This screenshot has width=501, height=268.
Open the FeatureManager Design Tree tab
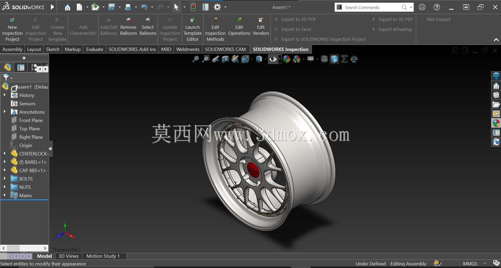(8, 67)
